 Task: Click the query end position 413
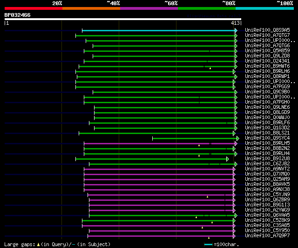point(235,23)
